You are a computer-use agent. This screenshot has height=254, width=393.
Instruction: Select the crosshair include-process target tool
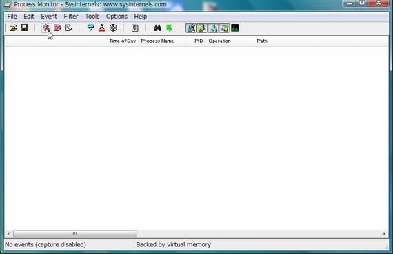(113, 28)
